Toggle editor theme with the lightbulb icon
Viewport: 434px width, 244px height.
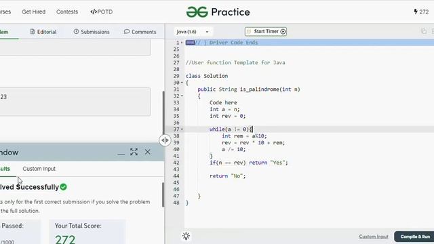point(186,237)
